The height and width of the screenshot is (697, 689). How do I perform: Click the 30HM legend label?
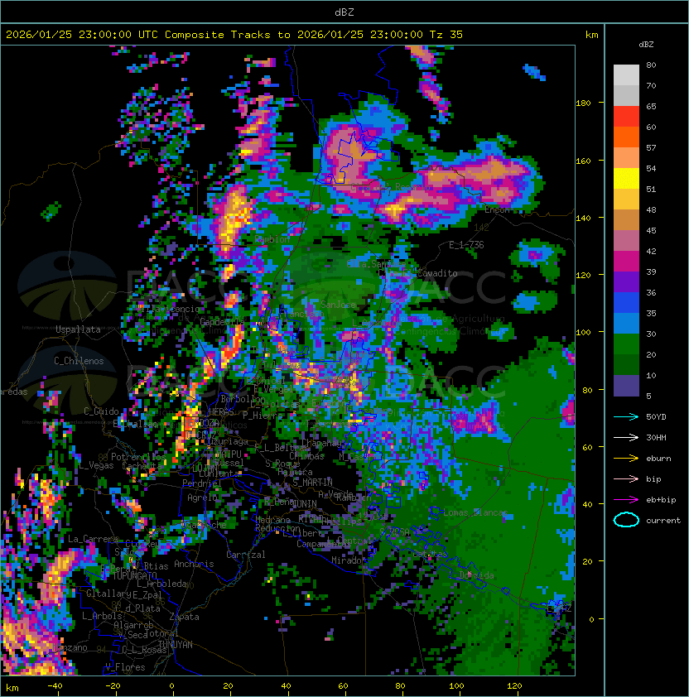click(656, 437)
